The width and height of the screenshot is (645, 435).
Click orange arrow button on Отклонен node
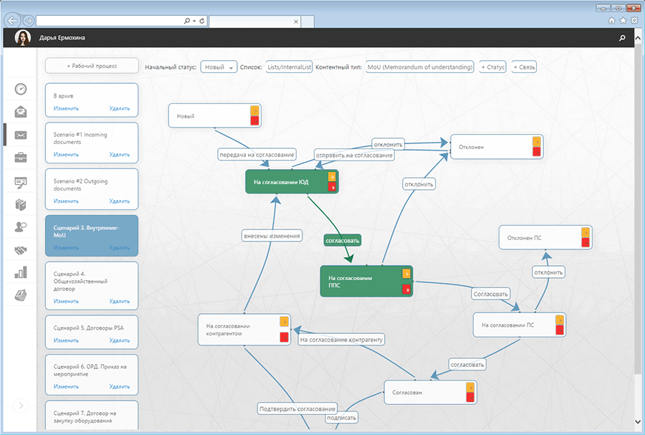pos(536,141)
